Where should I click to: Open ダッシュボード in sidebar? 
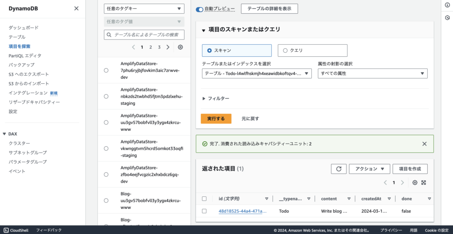23,28
